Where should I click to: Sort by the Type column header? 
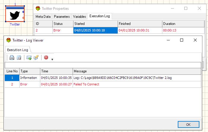point(30,71)
